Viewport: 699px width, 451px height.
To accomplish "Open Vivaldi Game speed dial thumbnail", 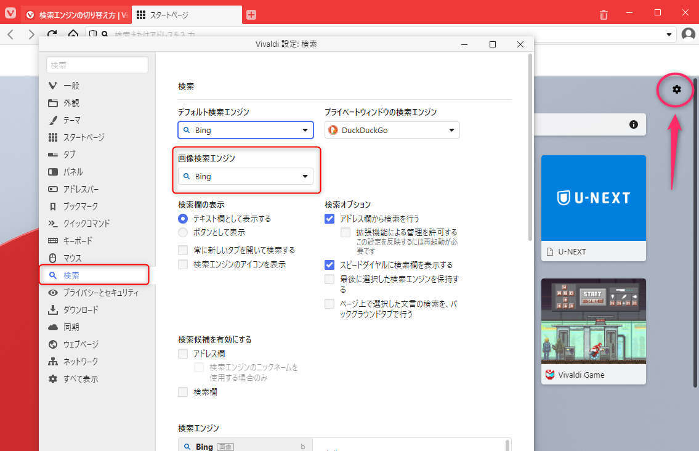I will coord(593,331).
